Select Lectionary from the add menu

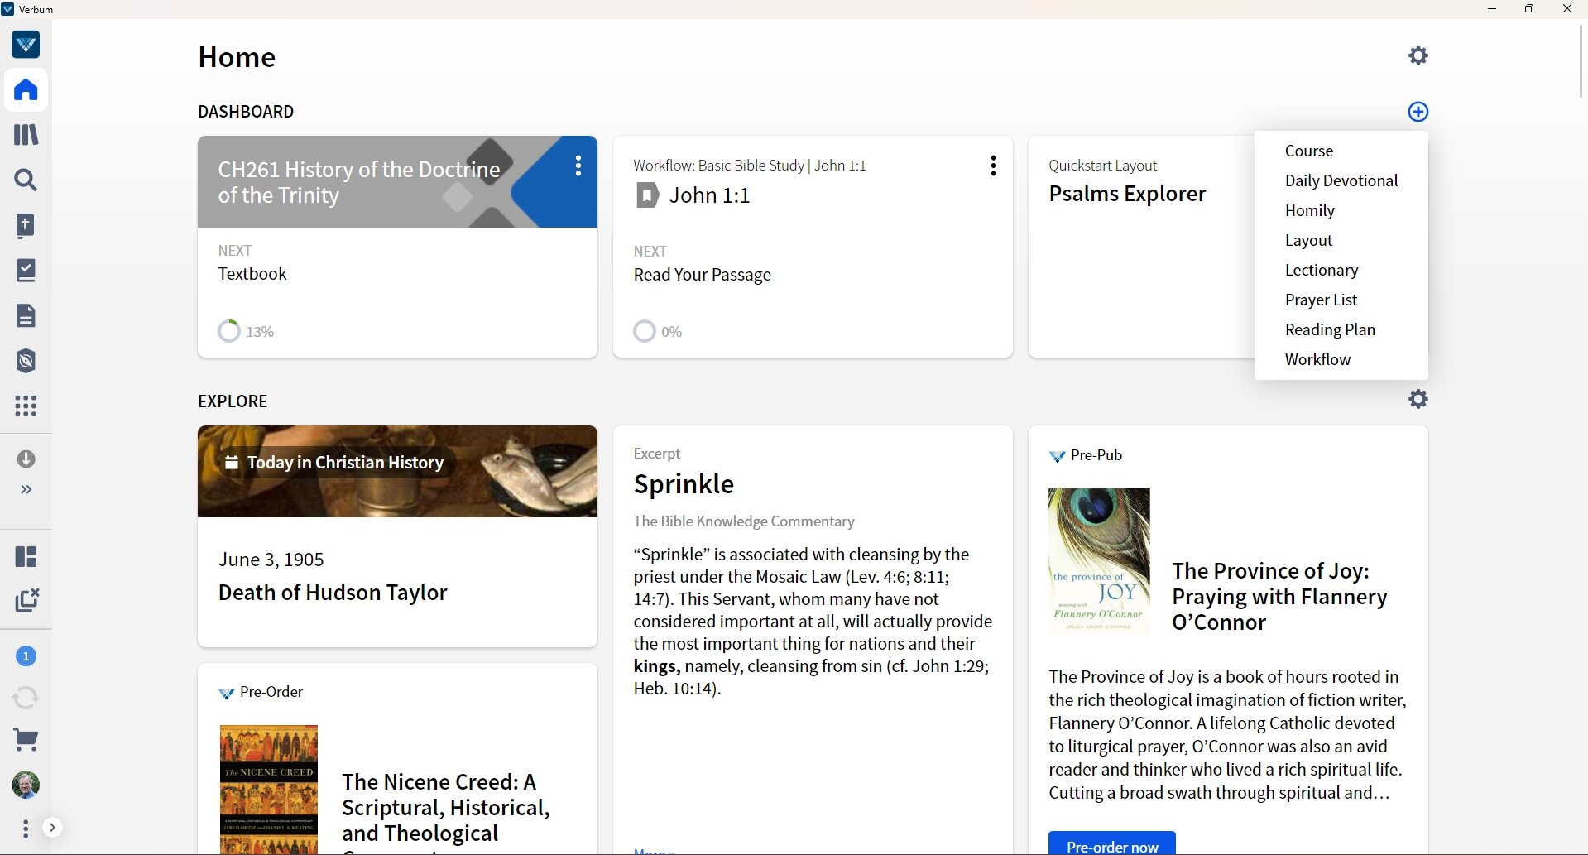click(x=1341, y=270)
